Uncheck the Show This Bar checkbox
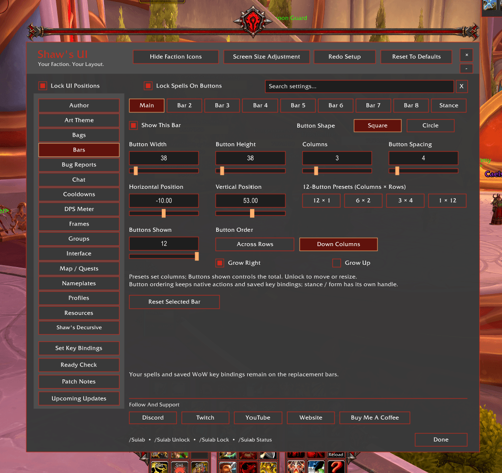Screen dimensions: 502x473 pyautogui.click(x=134, y=125)
